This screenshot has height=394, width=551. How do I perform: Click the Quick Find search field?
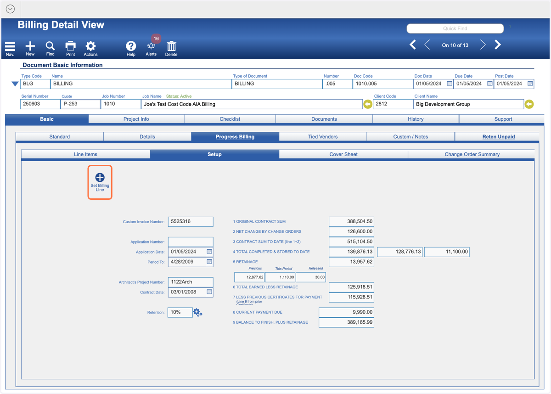(x=455, y=28)
